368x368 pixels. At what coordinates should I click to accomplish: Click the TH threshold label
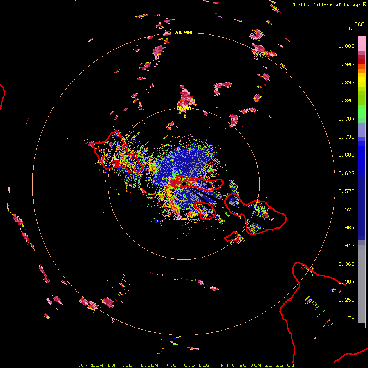(x=351, y=319)
